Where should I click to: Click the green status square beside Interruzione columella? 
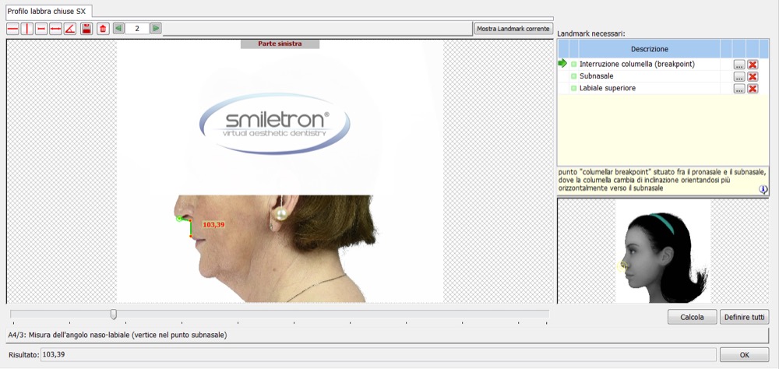[x=574, y=65]
